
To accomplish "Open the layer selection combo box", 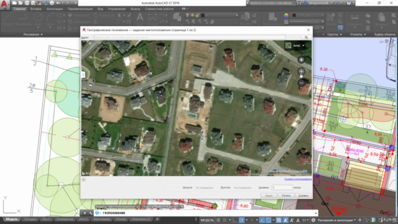I will pyautogui.click(x=211, y=15).
